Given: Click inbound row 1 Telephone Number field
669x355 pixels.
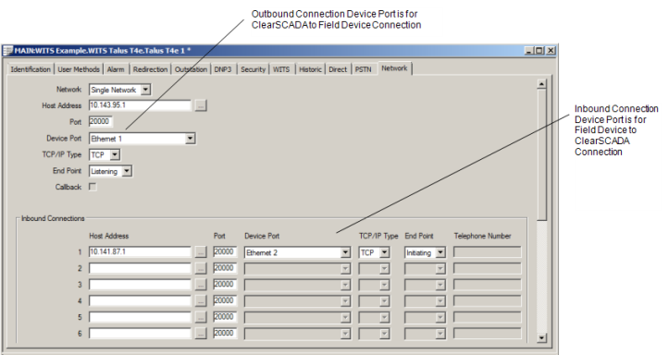Looking at the screenshot, I should tap(488, 252).
